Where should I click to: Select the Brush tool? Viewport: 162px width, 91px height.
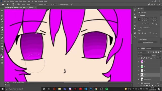2,24
